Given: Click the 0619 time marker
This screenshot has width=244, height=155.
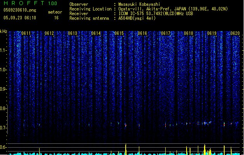Looking at the screenshot, I should click(x=212, y=33).
